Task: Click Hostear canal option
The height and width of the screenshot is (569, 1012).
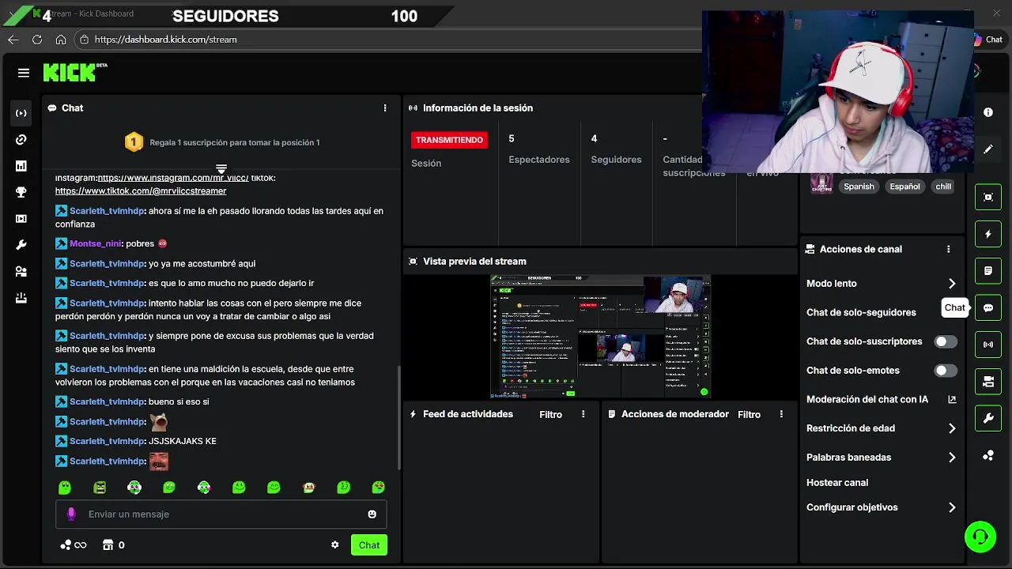Action: point(837,483)
